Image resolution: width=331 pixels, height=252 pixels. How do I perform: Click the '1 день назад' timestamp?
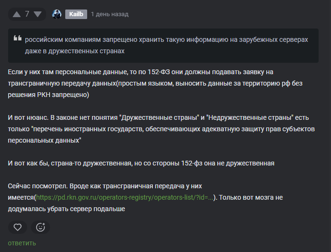pyautogui.click(x=110, y=14)
